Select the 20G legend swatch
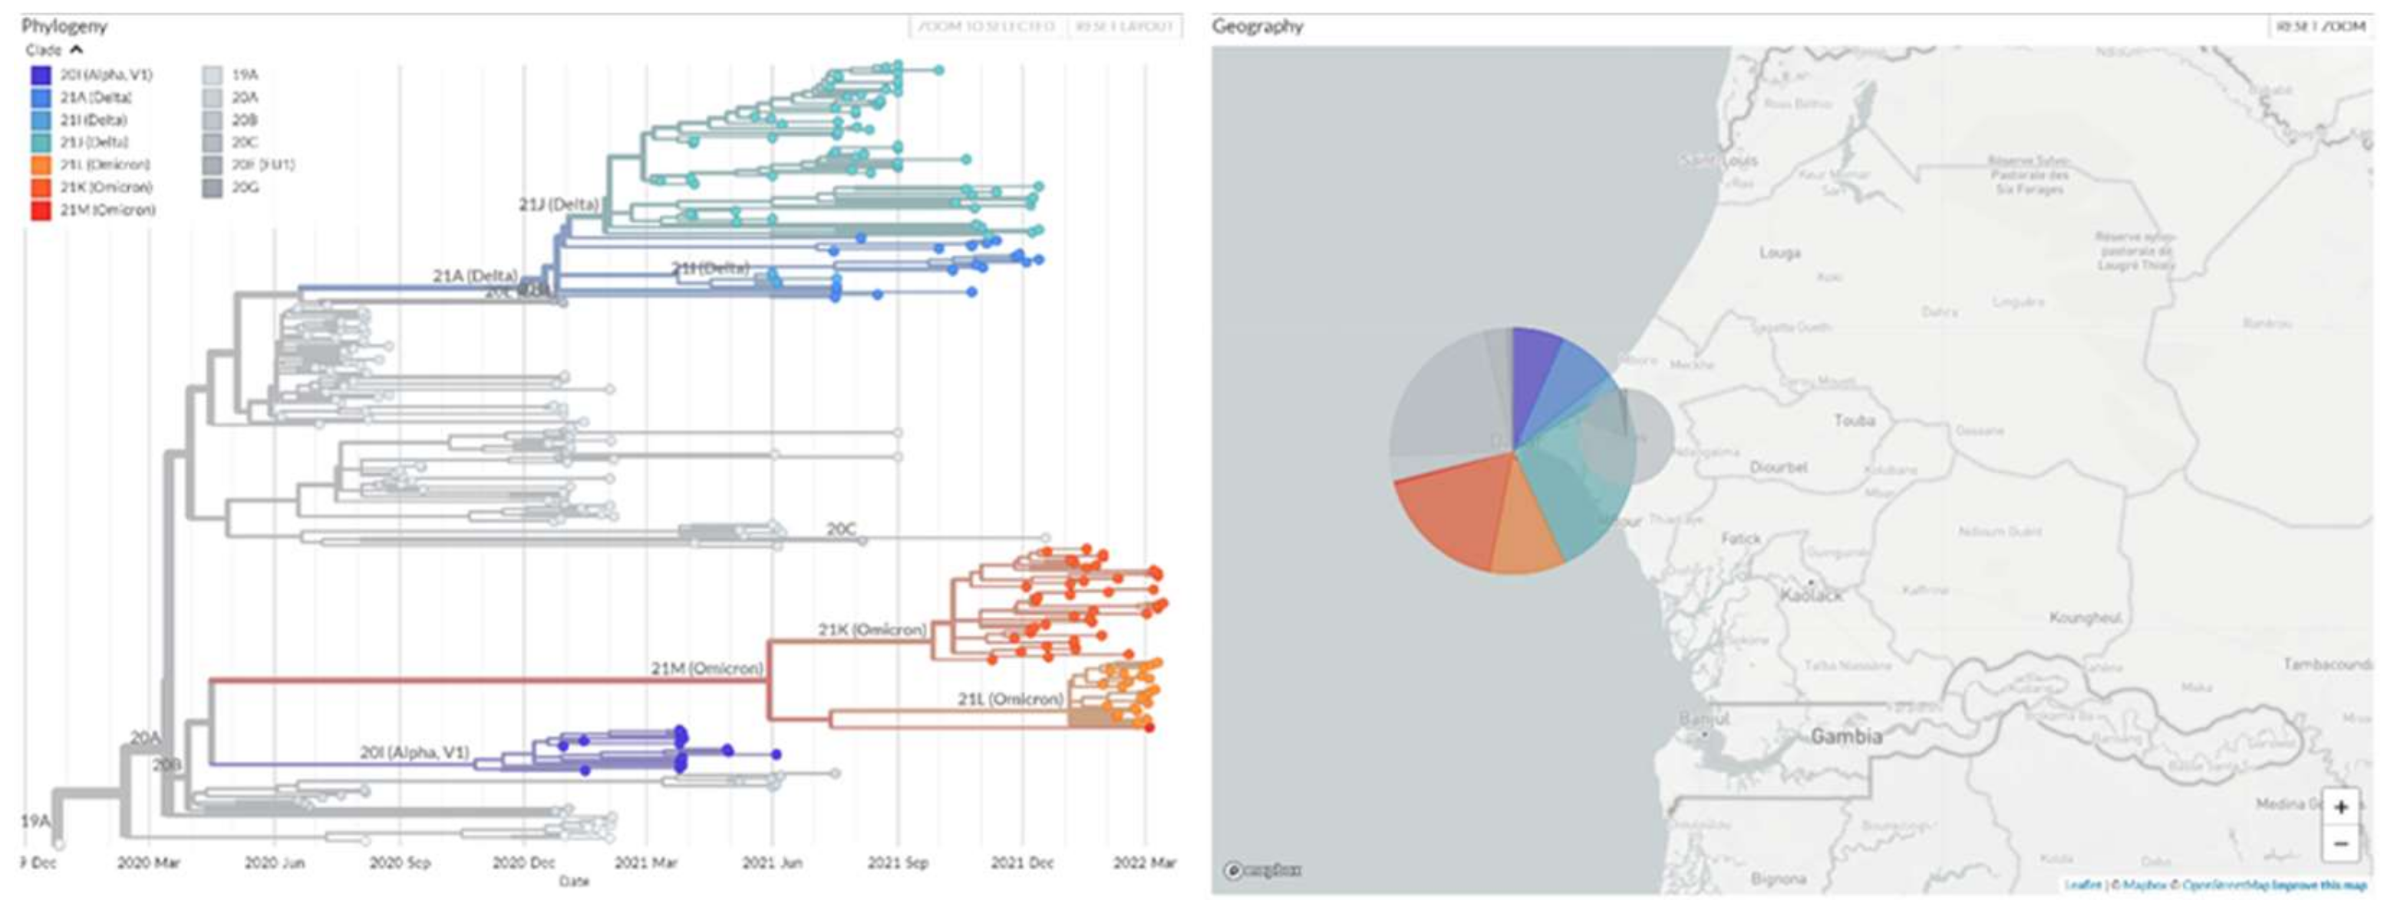Image resolution: width=2394 pixels, height=910 pixels. (213, 188)
